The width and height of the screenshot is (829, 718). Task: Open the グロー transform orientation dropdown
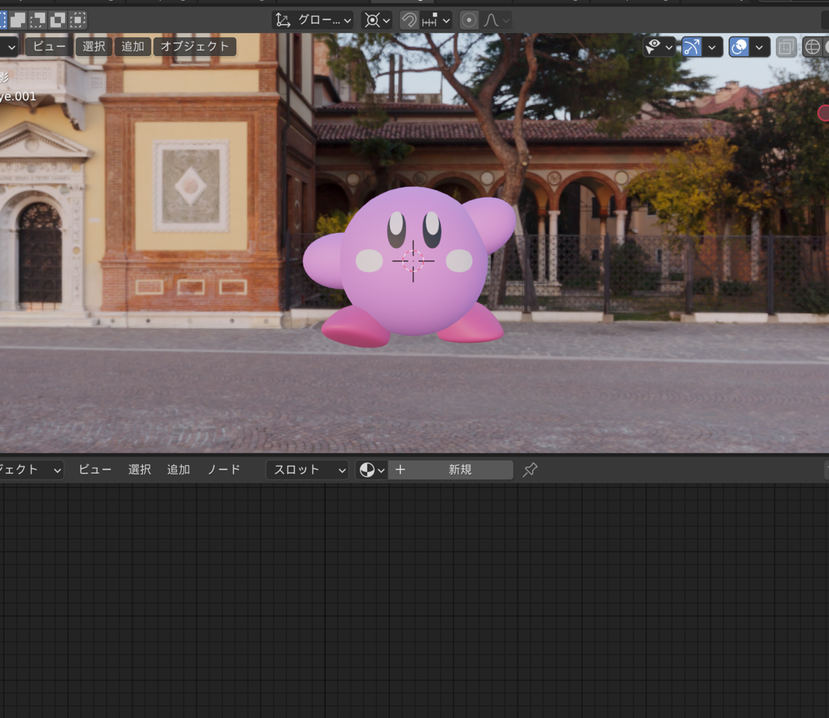point(314,20)
